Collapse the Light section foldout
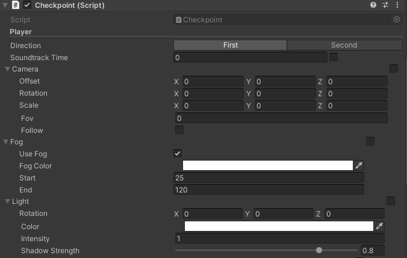 (x=7, y=201)
